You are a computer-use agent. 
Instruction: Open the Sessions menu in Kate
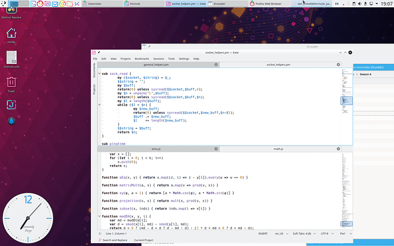pos(159,59)
